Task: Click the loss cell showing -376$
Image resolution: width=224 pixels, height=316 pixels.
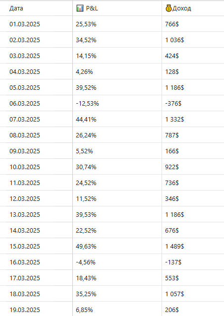Action: 173,104
